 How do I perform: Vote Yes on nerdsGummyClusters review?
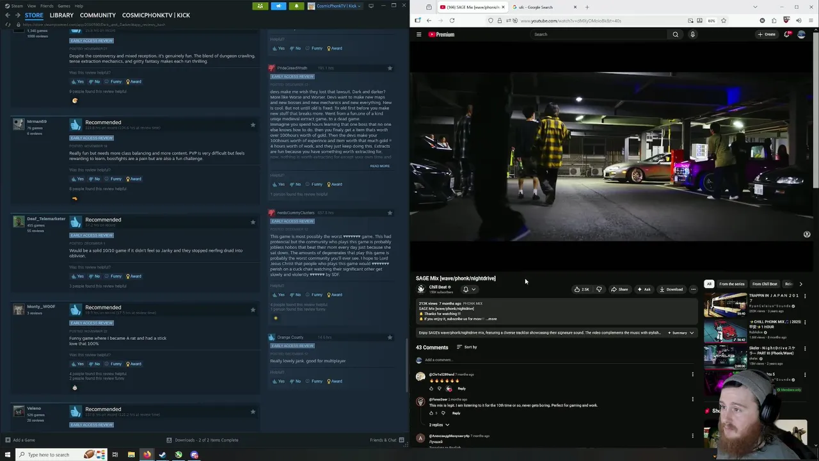(278, 295)
